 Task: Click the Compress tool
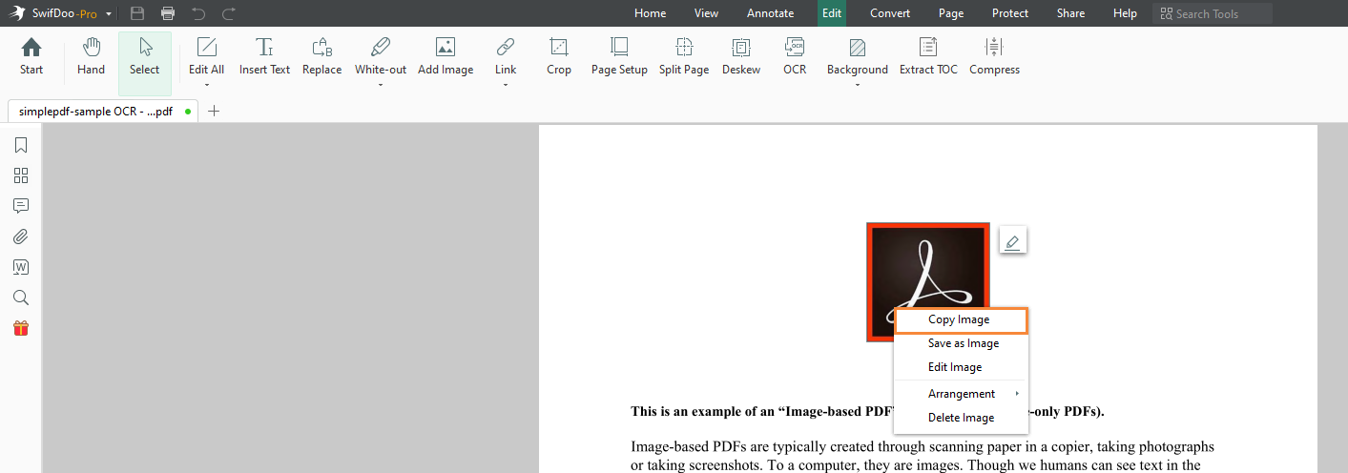(x=994, y=56)
